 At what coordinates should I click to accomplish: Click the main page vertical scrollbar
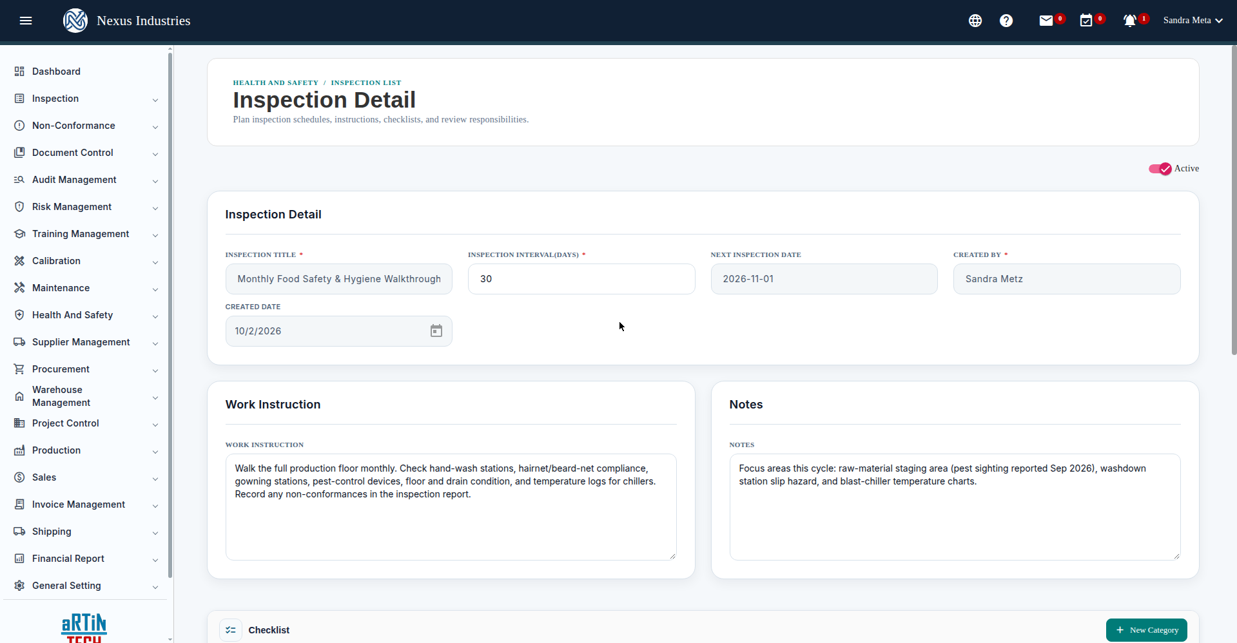tap(1234, 200)
